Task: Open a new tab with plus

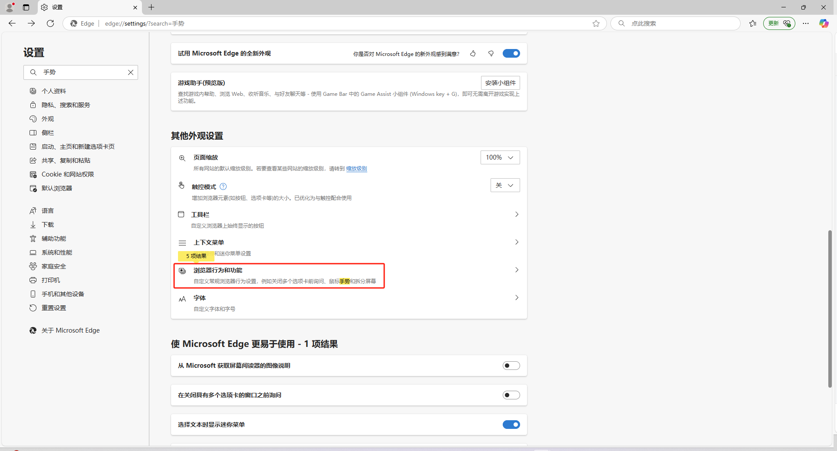Action: [151, 7]
